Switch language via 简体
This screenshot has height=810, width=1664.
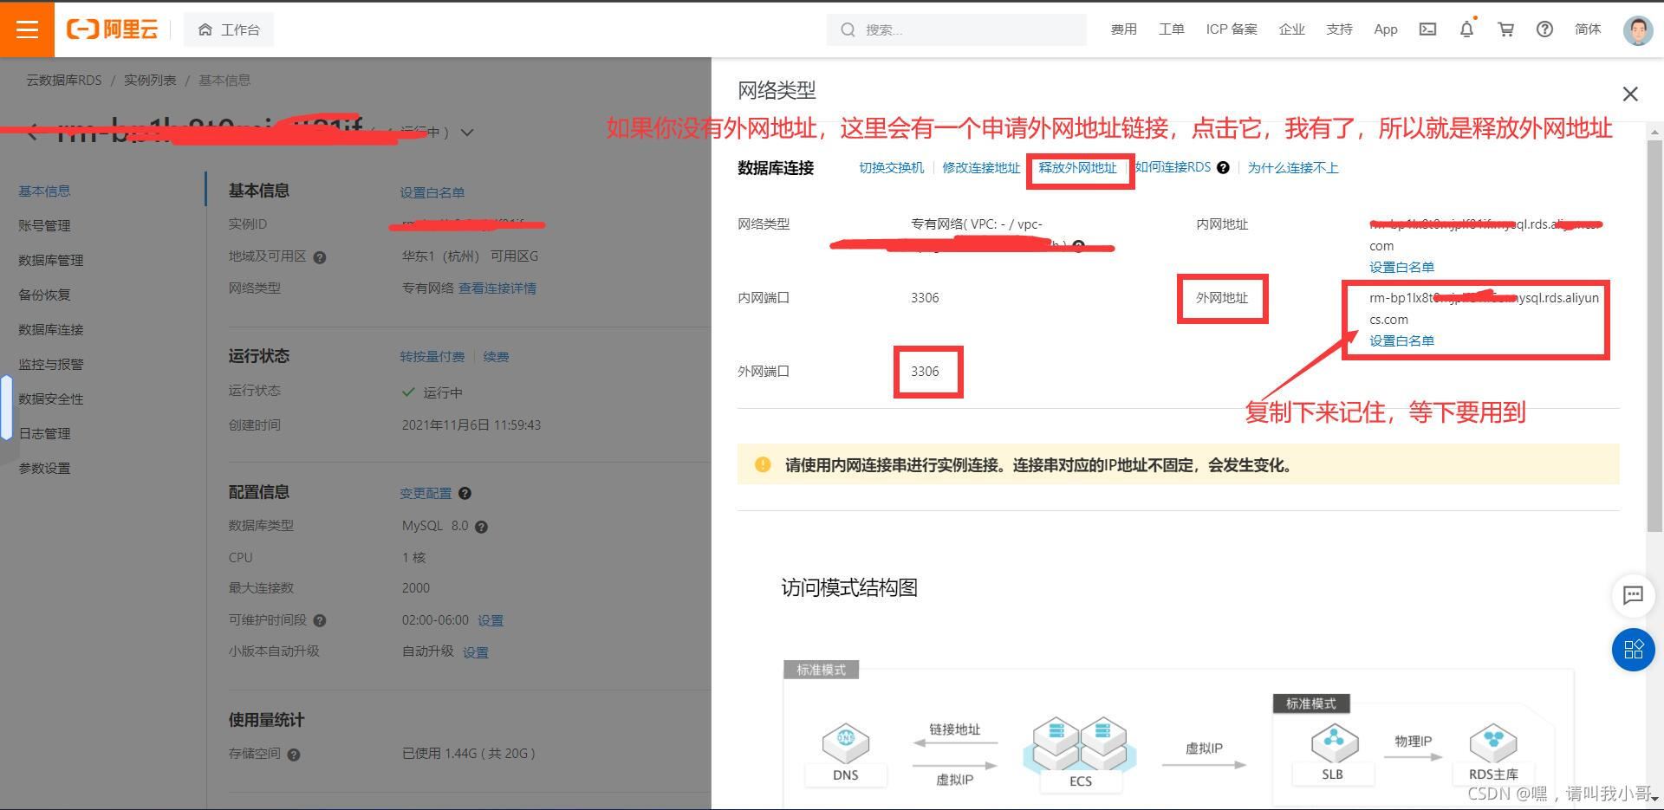tap(1588, 29)
